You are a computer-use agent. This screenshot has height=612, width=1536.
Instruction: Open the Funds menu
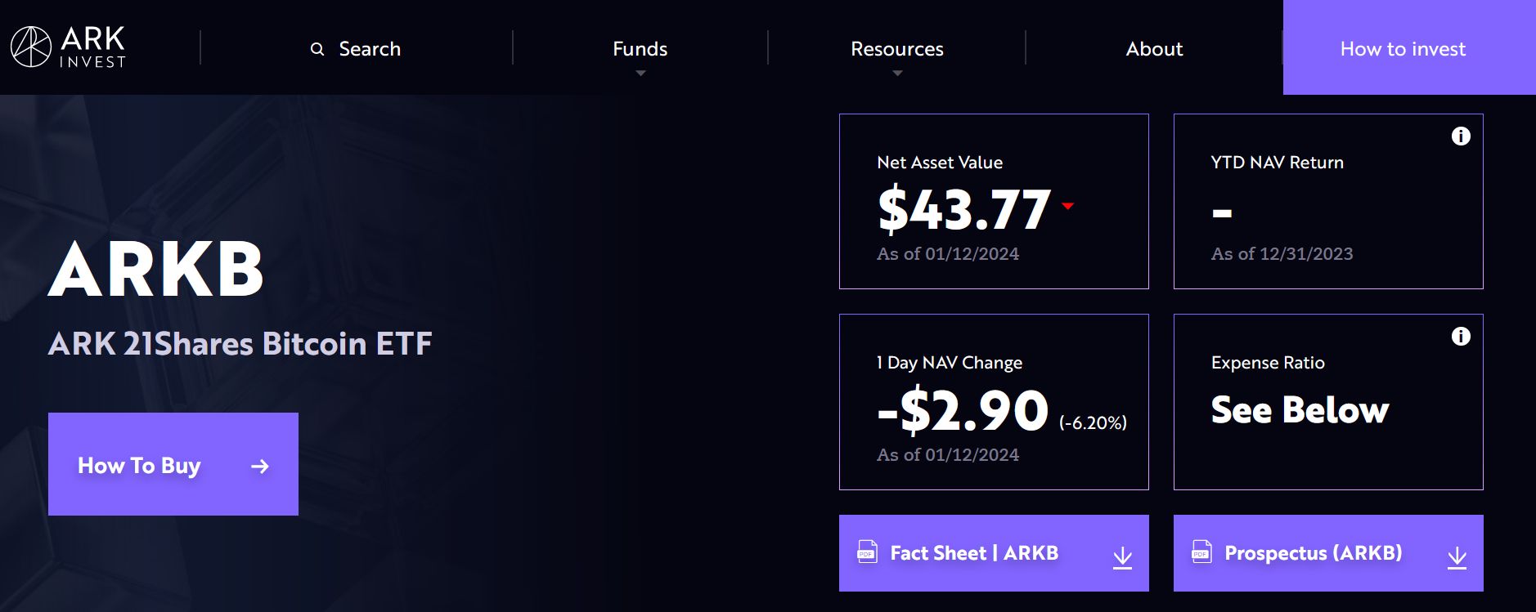640,49
